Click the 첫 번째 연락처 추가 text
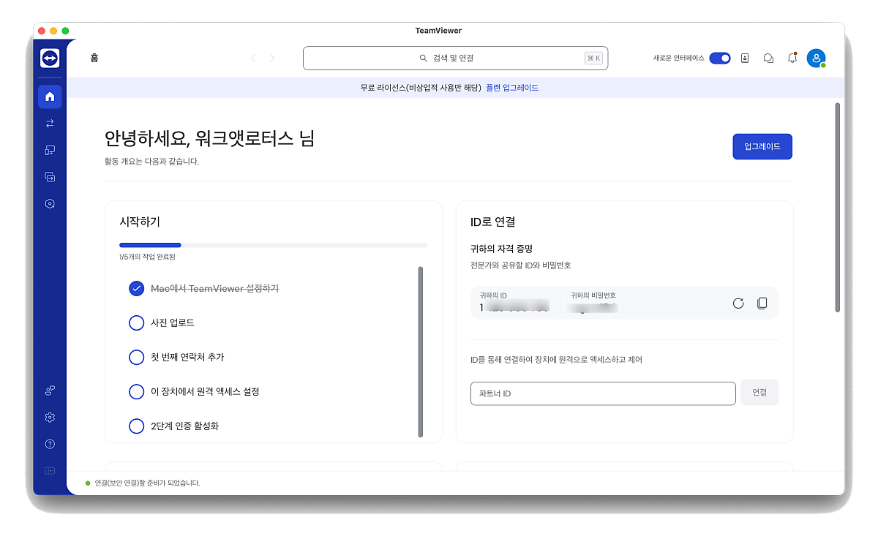 tap(187, 357)
